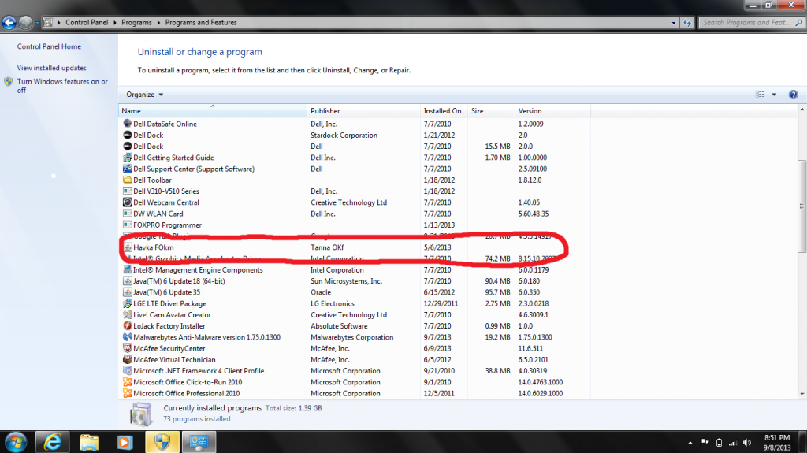Select Dell Getting Started Guide icon

[x=127, y=158]
